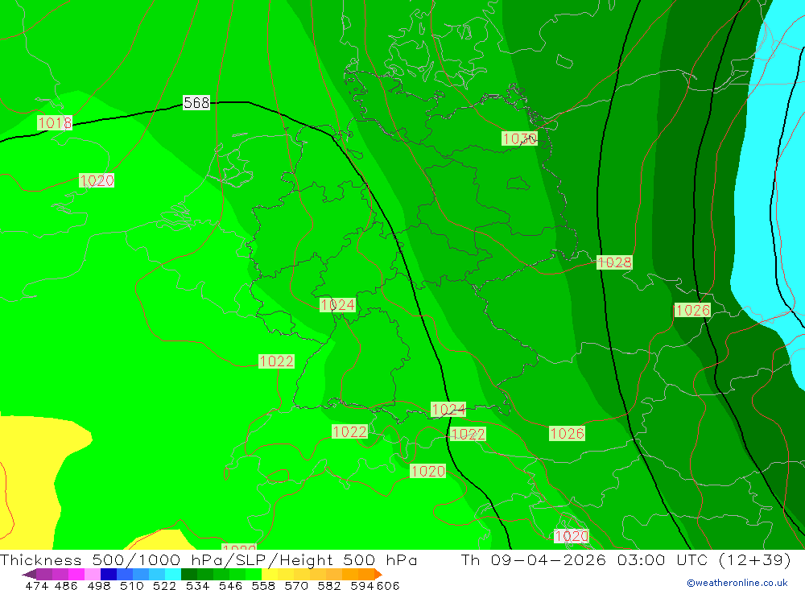
Task: Click the 568 height contour label
Action: click(196, 103)
